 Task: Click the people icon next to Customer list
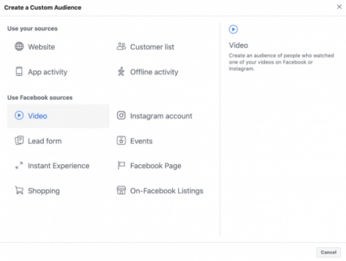coord(121,46)
